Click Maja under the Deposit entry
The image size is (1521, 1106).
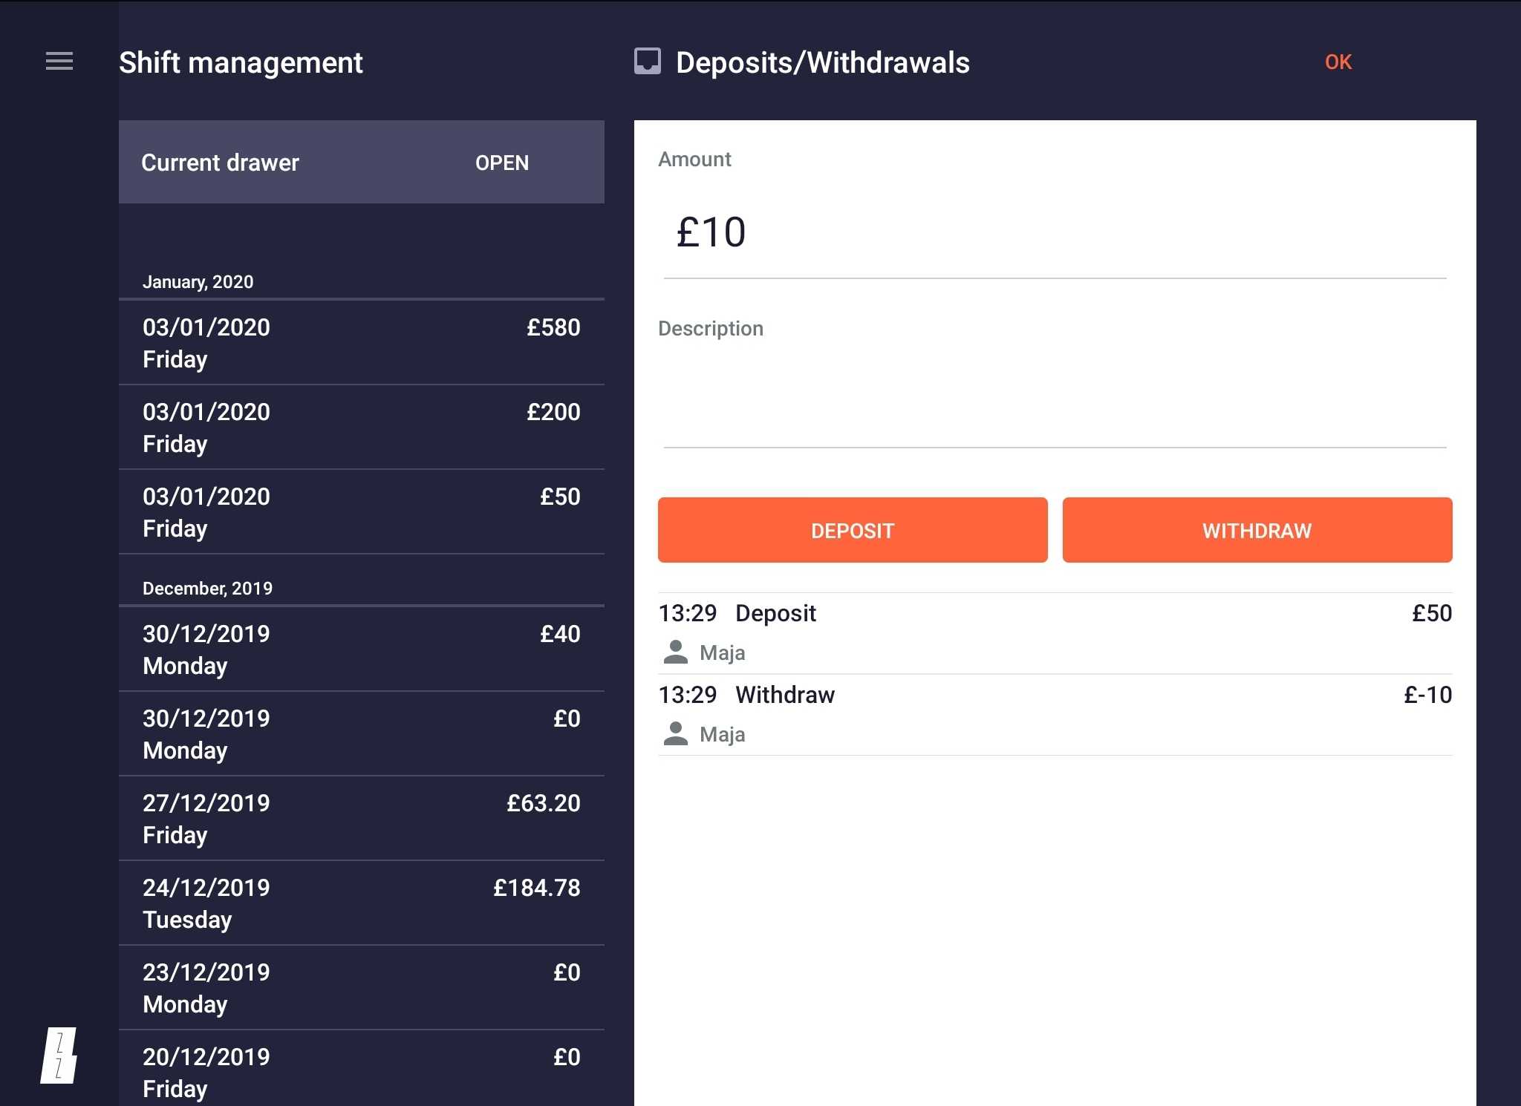click(x=722, y=653)
